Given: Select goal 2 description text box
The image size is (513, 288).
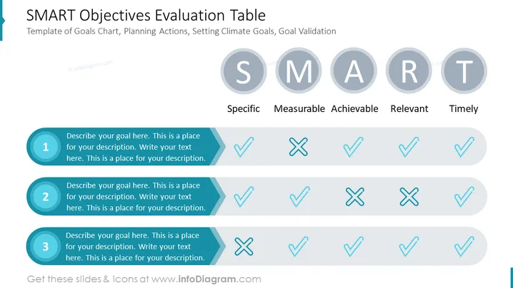Looking at the screenshot, I should pos(136,197).
